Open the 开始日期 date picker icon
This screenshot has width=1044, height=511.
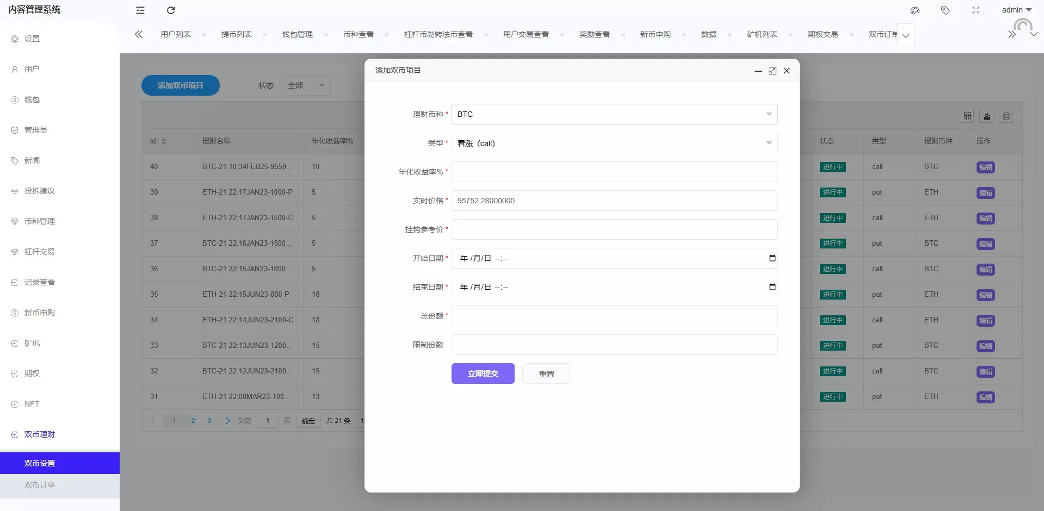point(772,258)
